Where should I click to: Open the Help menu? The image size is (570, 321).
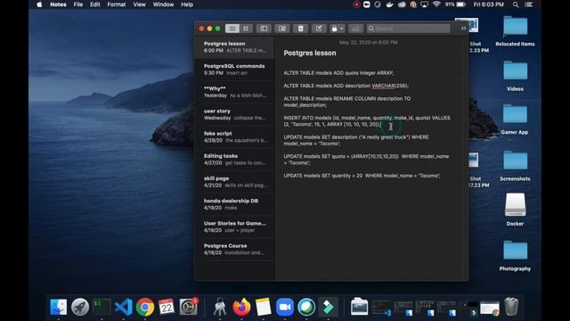pyautogui.click(x=187, y=4)
